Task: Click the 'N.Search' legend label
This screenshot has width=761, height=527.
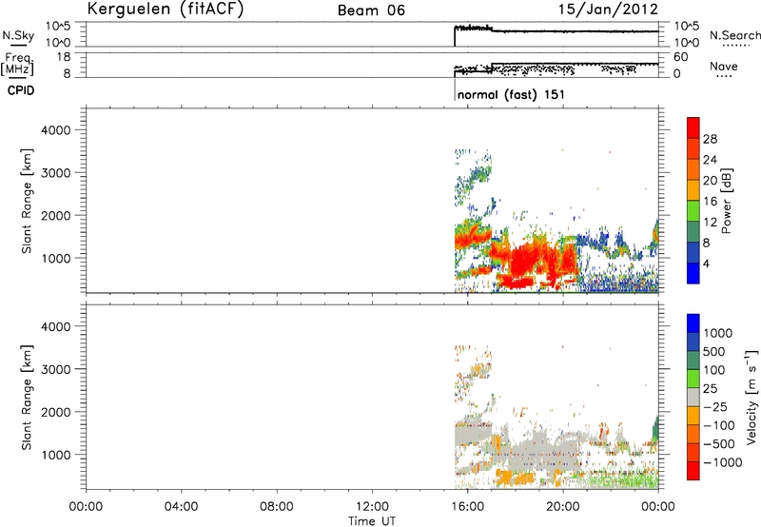Action: (734, 35)
